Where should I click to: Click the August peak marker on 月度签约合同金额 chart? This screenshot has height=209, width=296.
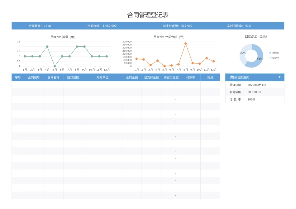(x=185, y=44)
